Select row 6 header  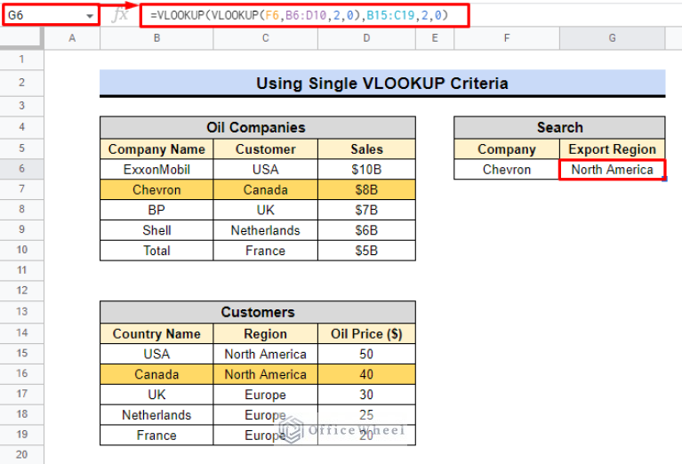point(21,169)
